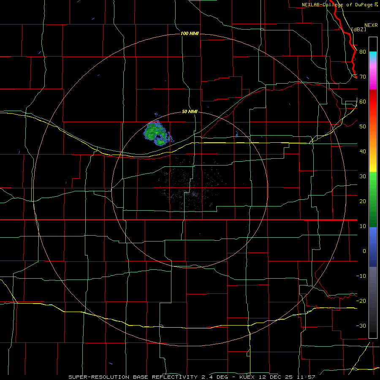
Task: Click the -20 dBZ scale value
Action: (x=361, y=301)
